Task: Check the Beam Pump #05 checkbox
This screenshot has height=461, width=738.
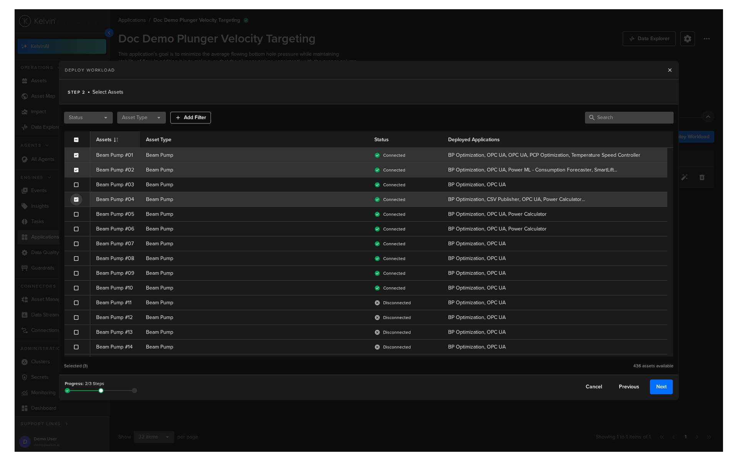Action: (x=76, y=214)
